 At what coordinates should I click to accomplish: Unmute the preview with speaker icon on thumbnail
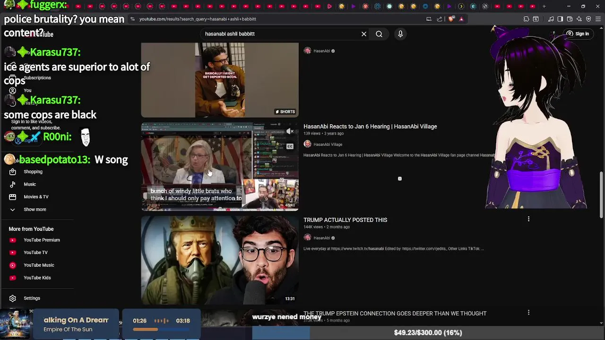290,132
